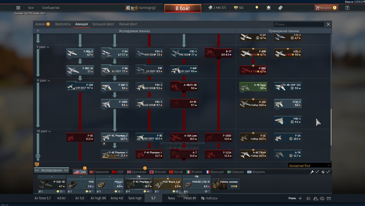
Task: Select the A-10A premium pack aircraft
Action: pyautogui.click(x=253, y=104)
